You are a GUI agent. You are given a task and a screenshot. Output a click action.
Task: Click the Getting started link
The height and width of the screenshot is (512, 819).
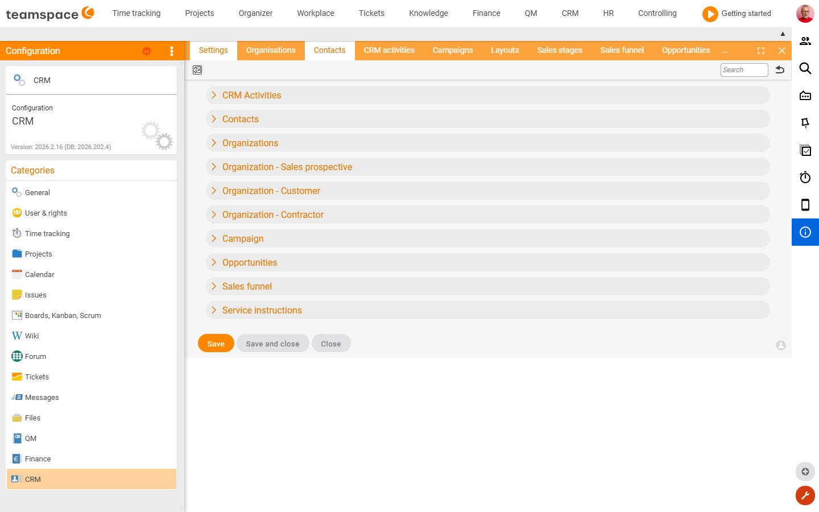point(746,13)
